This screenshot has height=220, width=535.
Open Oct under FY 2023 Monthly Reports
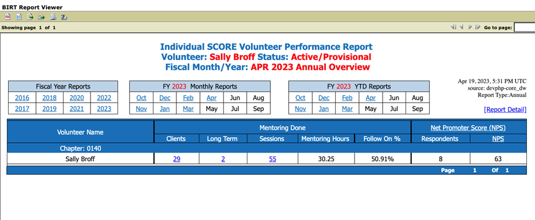pyautogui.click(x=141, y=98)
